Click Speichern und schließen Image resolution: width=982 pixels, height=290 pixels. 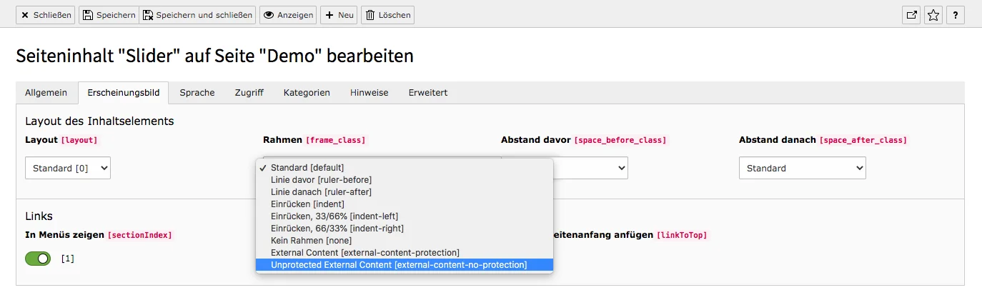[197, 15]
